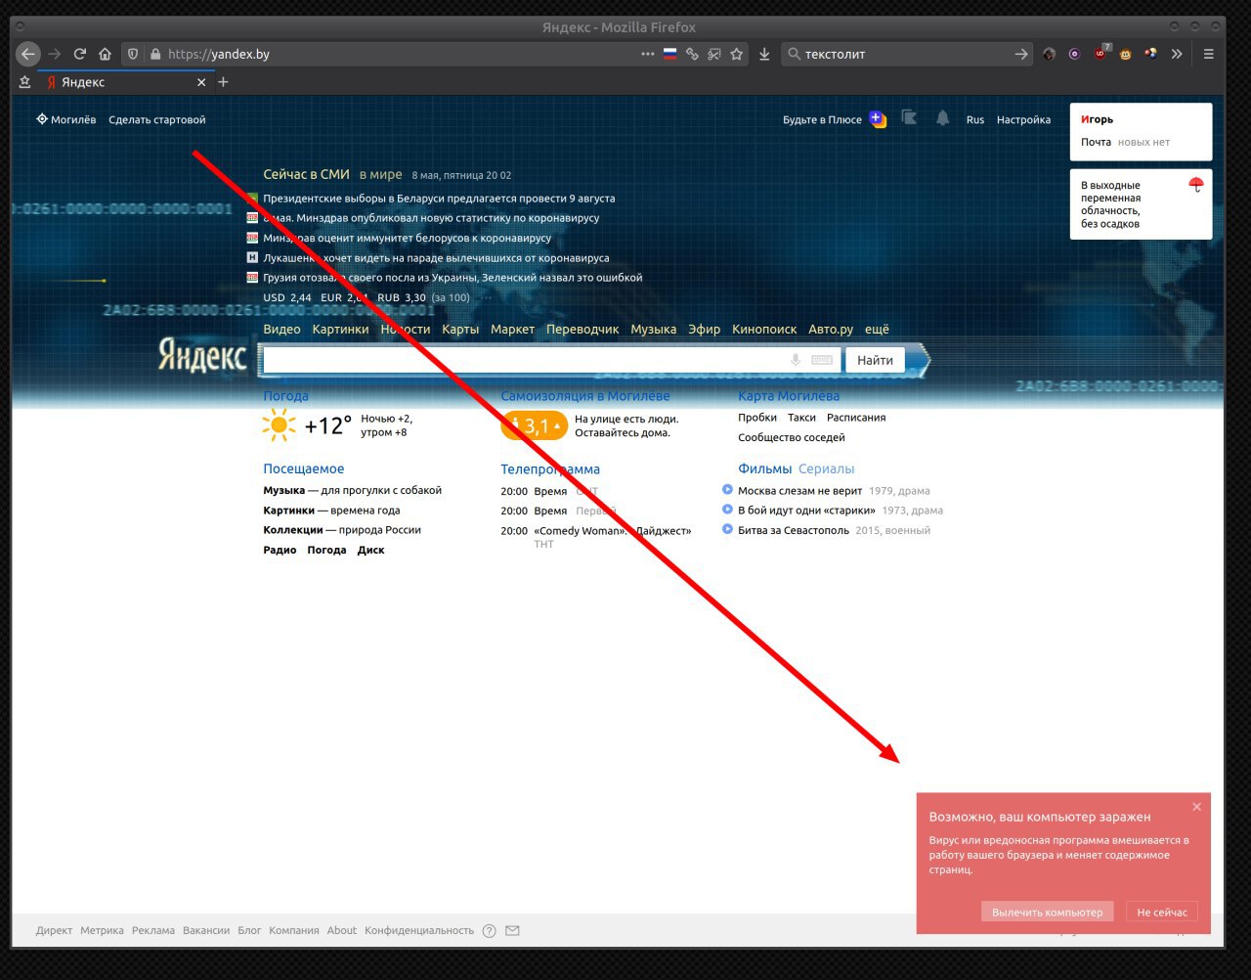Open page actions three-dot menu
1251x980 pixels.
[648, 54]
